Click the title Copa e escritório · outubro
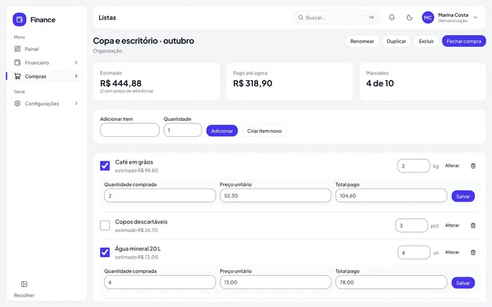The image size is (492, 307). click(143, 41)
